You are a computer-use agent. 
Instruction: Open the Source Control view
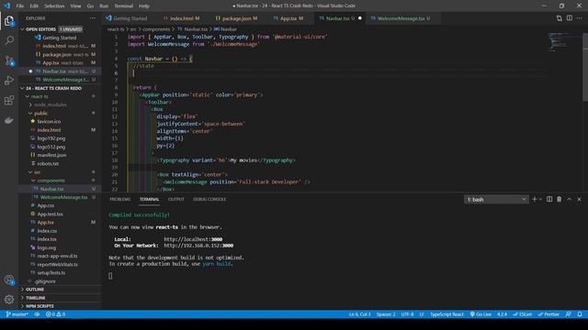click(9, 60)
